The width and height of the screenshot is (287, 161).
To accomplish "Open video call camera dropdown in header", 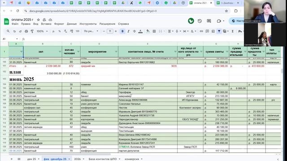I will click(221, 21).
